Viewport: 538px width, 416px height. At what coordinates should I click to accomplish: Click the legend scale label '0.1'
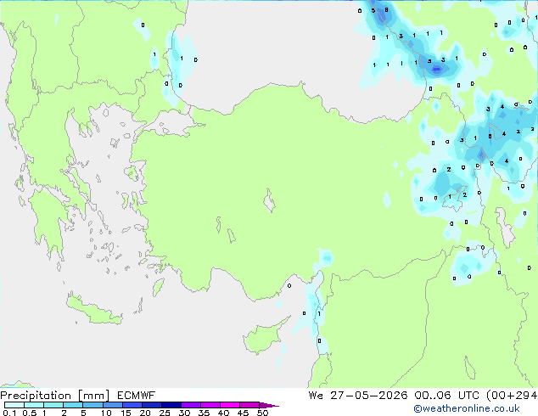pos(9,413)
